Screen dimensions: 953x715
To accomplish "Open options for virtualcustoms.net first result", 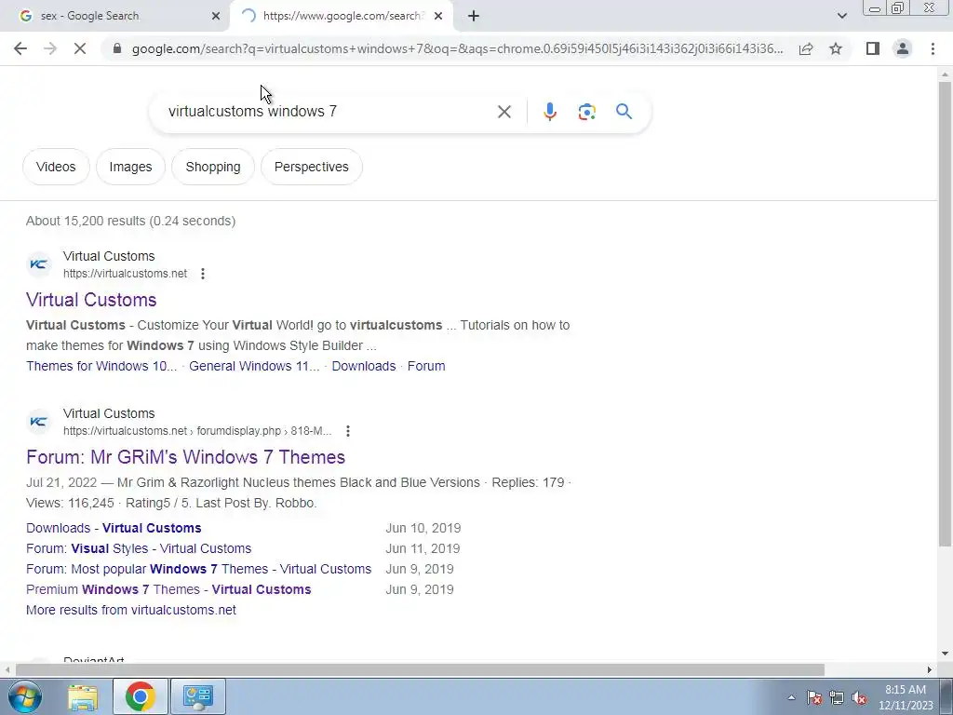I will pos(202,274).
